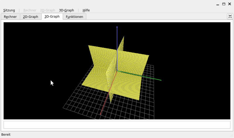Click the blue vertical axis arrow tip
The height and width of the screenshot is (138, 234).
click(x=117, y=27)
